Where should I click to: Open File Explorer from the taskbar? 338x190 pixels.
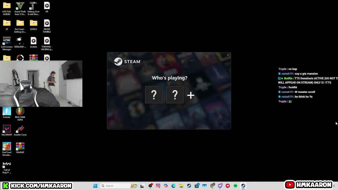pos(181,186)
